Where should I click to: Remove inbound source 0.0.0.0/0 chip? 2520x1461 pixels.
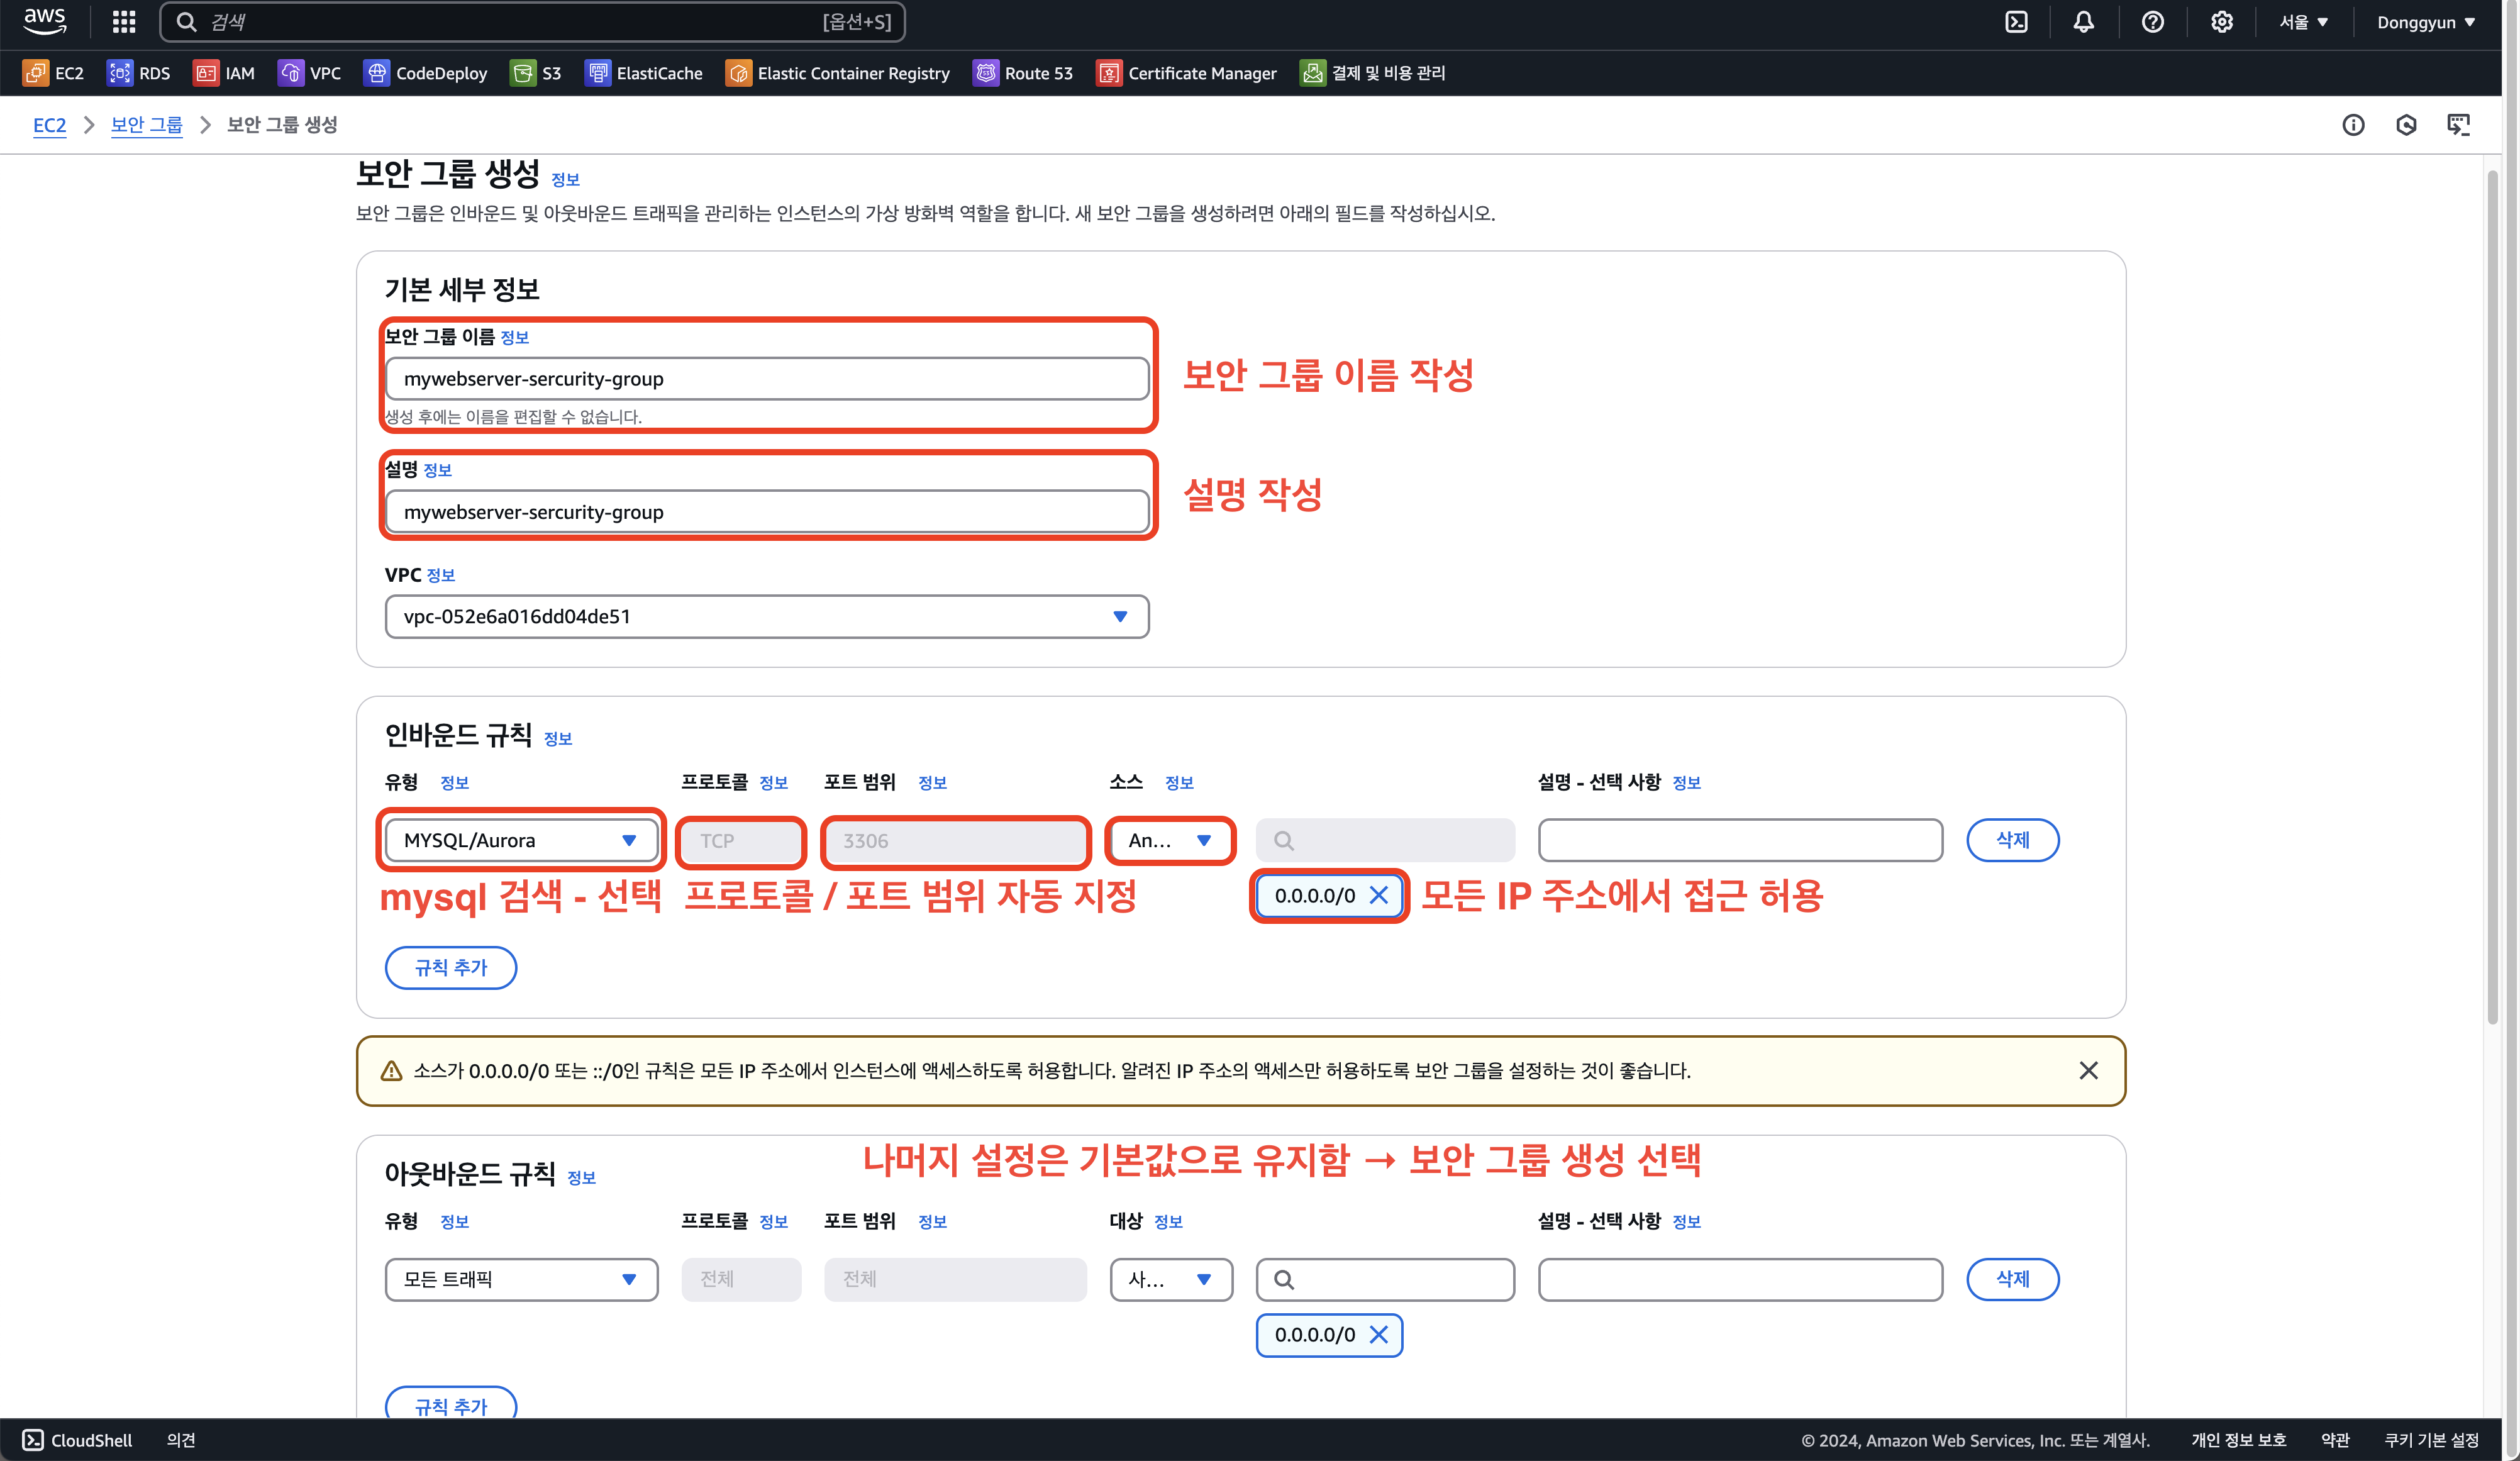coord(1379,895)
